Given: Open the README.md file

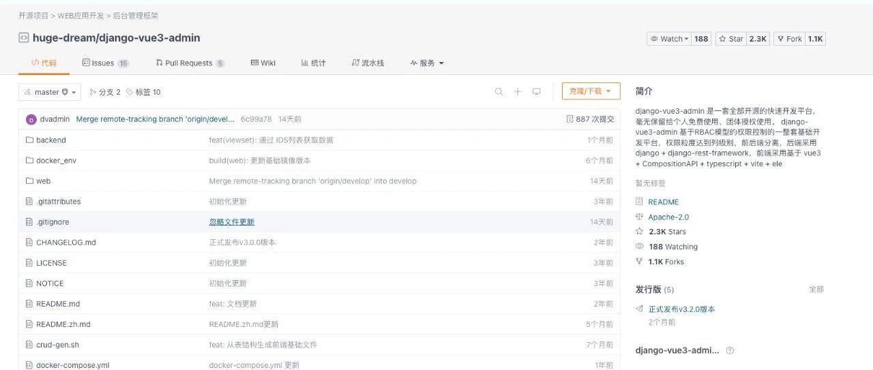Looking at the screenshot, I should coord(58,304).
